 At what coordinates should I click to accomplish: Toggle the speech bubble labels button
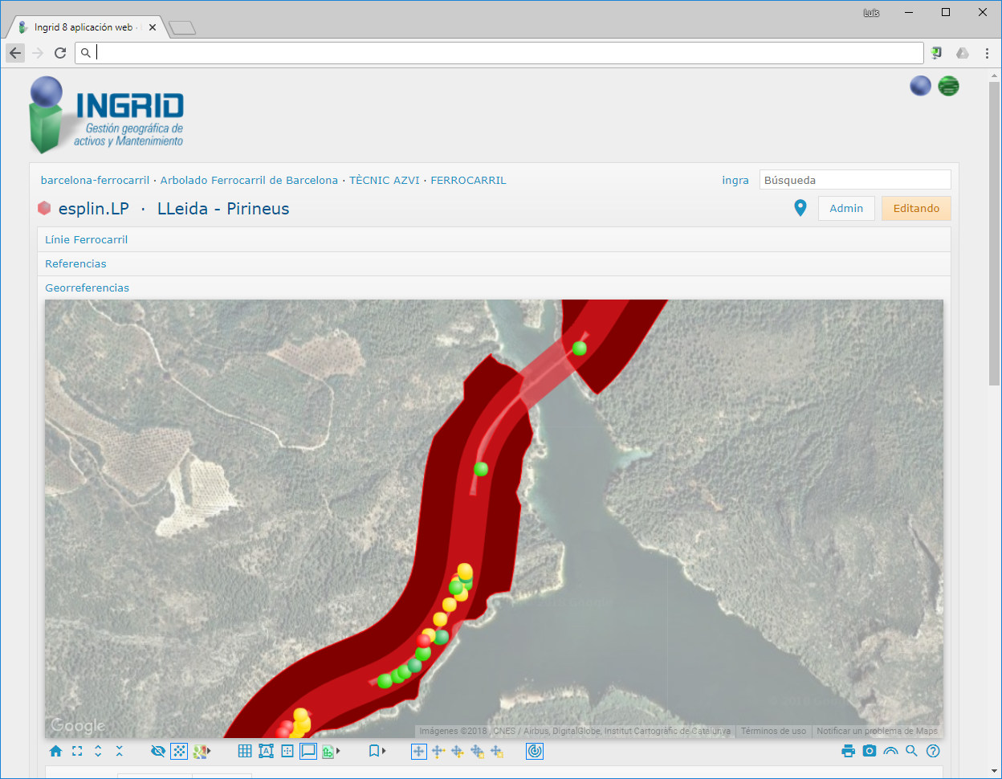pos(308,752)
